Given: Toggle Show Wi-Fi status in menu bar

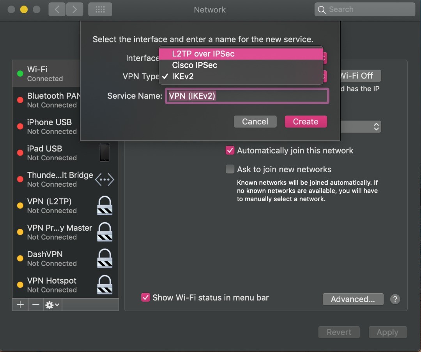Looking at the screenshot, I should coord(145,298).
